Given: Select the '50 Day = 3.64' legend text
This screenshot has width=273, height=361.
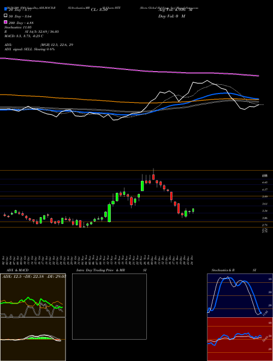Looking at the screenshot, I should 20,16.
